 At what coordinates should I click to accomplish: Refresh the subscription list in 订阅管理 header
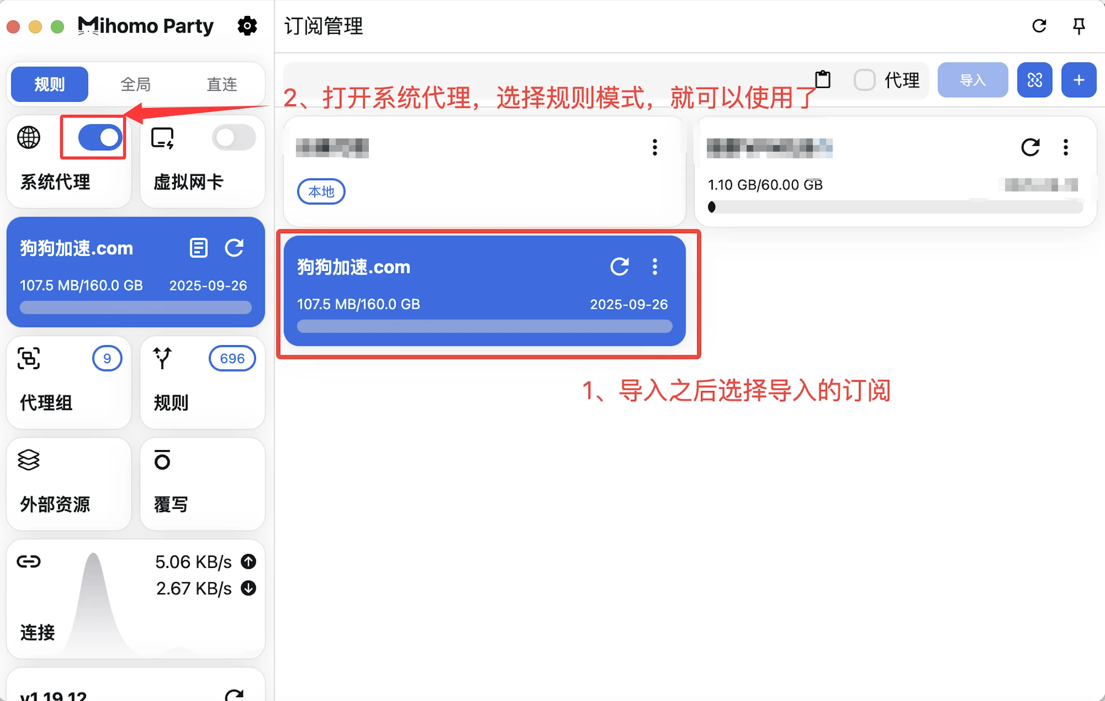(1039, 26)
